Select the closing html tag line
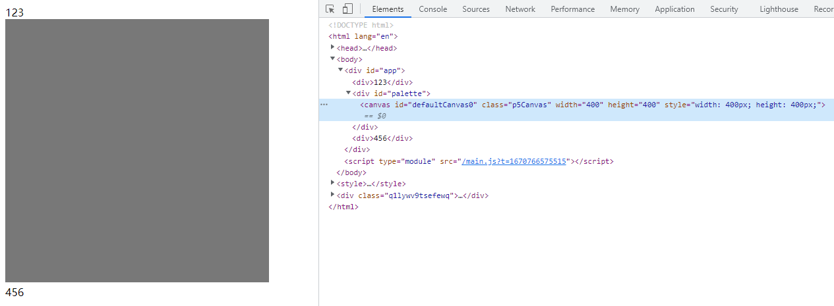This screenshot has width=834, height=306. tap(343, 207)
